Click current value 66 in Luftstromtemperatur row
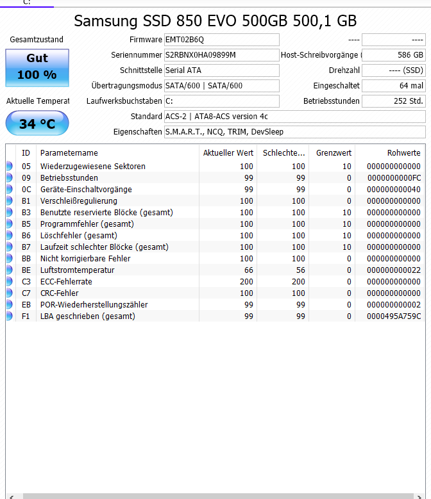The height and width of the screenshot is (499, 431). [x=249, y=270]
